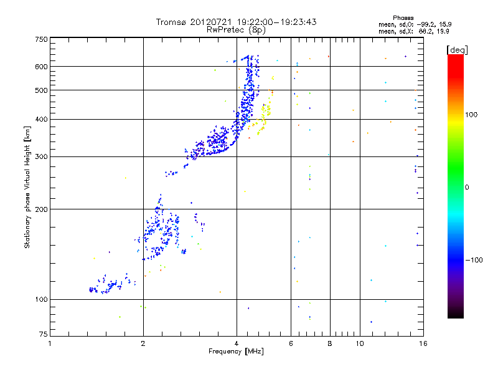Click the '[deg]' colorbar unit label
This screenshot has width=498, height=374.
click(457, 50)
